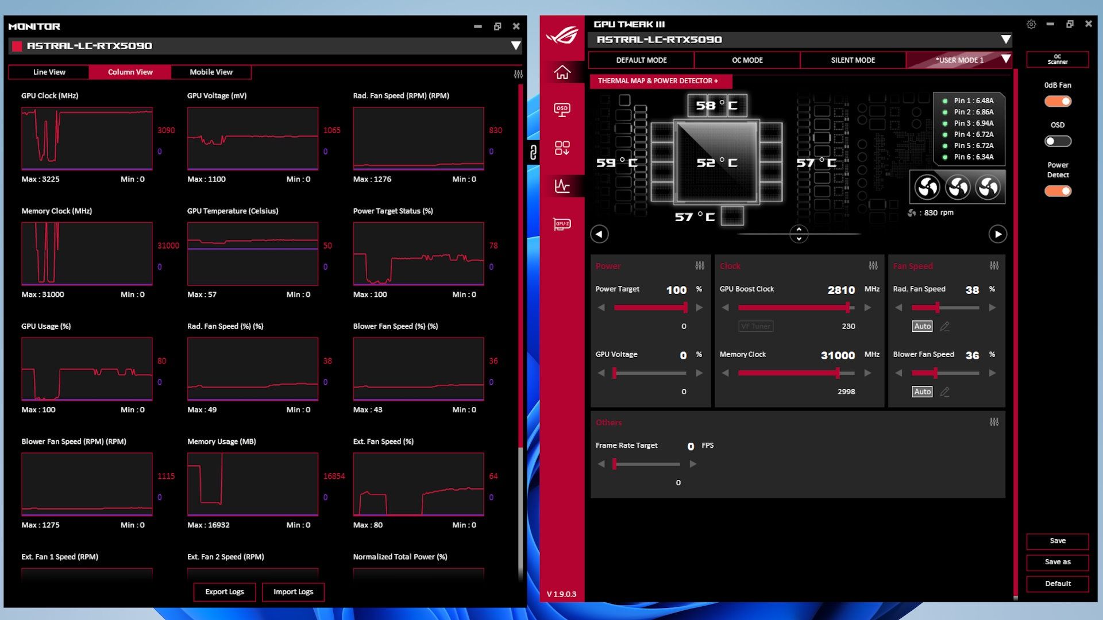
Task: Go to previous thermal map view
Action: coord(599,234)
